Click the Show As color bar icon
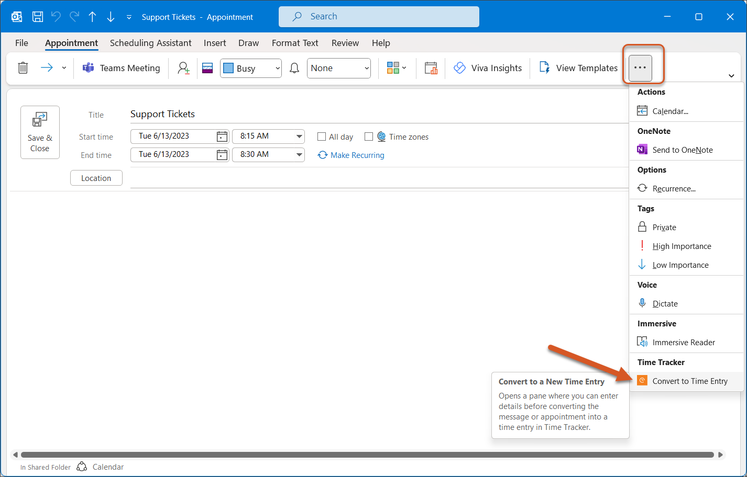 click(x=207, y=68)
